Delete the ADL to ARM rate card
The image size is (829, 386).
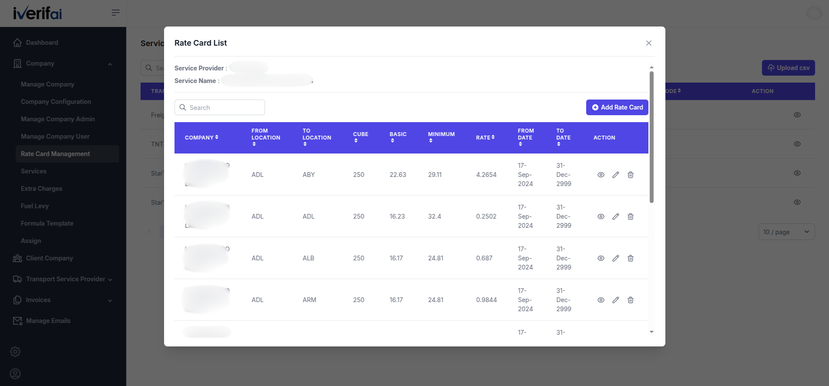tap(630, 300)
